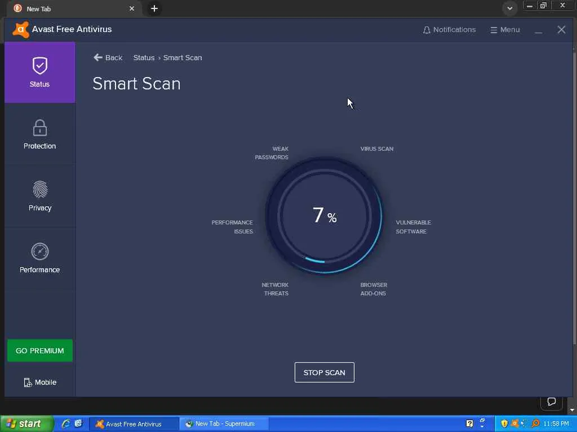The height and width of the screenshot is (432, 577).
Task: Open the Protection lock section
Action: tap(40, 134)
